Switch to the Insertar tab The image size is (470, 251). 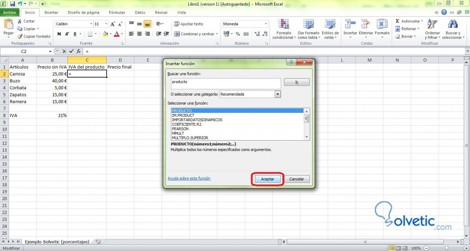(x=51, y=13)
